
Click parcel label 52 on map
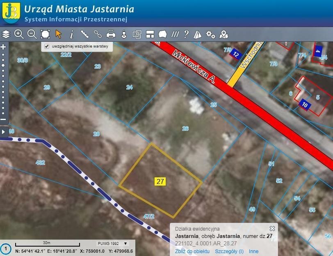tap(279, 181)
